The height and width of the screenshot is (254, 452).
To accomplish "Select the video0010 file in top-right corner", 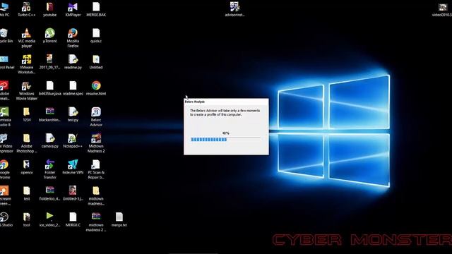I will (443, 7).
